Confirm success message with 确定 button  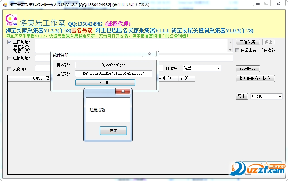pos(113,131)
